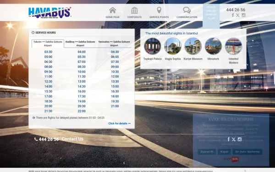Click the Corporate building icon
Viewport: 275px width, 172px height.
tap(134, 10)
